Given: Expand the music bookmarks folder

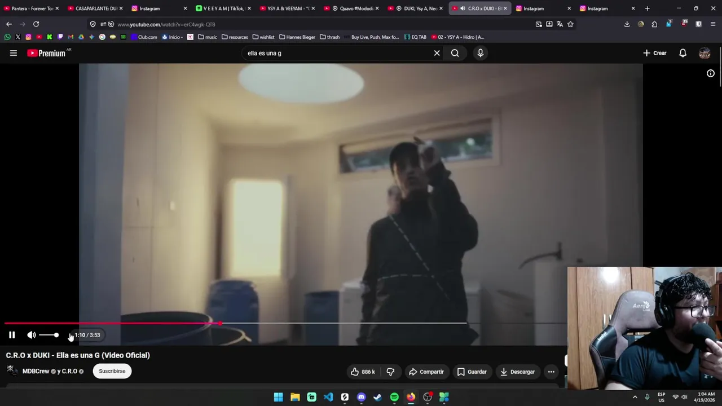Looking at the screenshot, I should click(207, 37).
